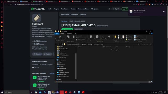Open the Mods category on Modrinth
168x94 pixels.
50,9
